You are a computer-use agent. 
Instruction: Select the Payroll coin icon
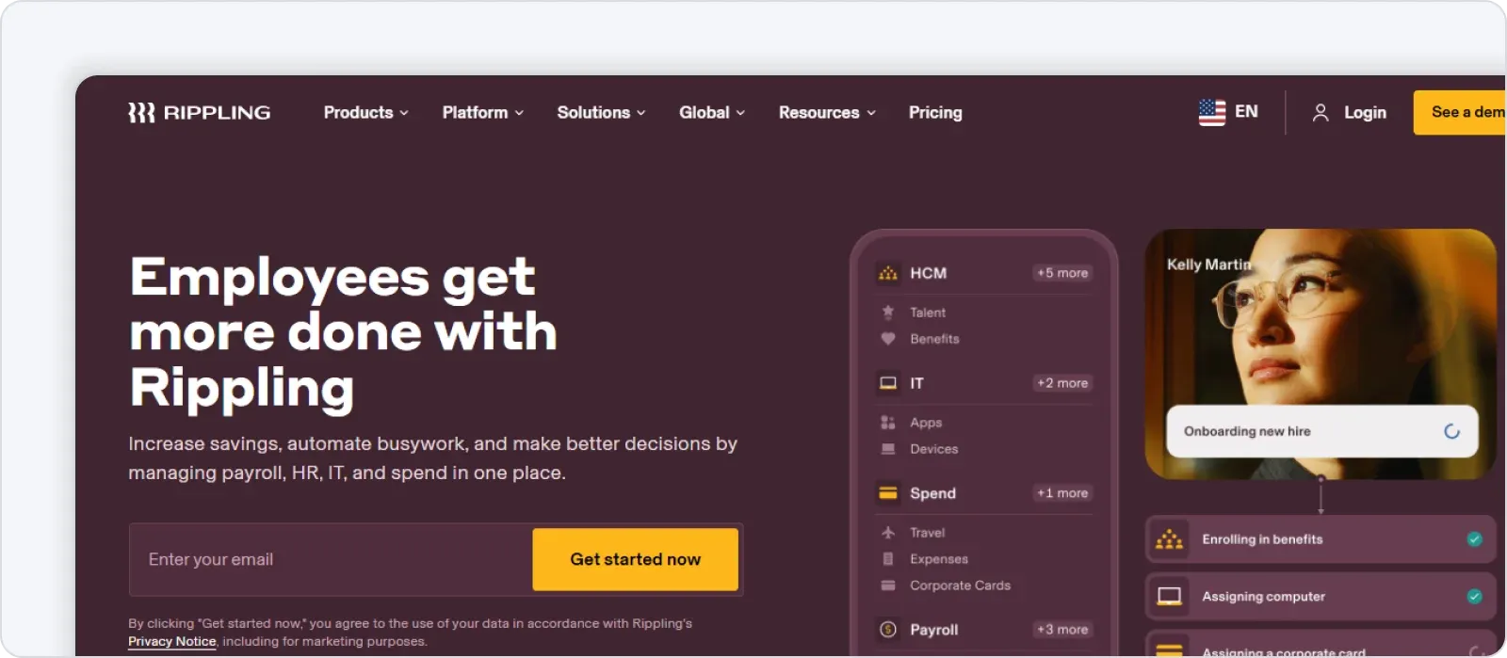(x=886, y=629)
